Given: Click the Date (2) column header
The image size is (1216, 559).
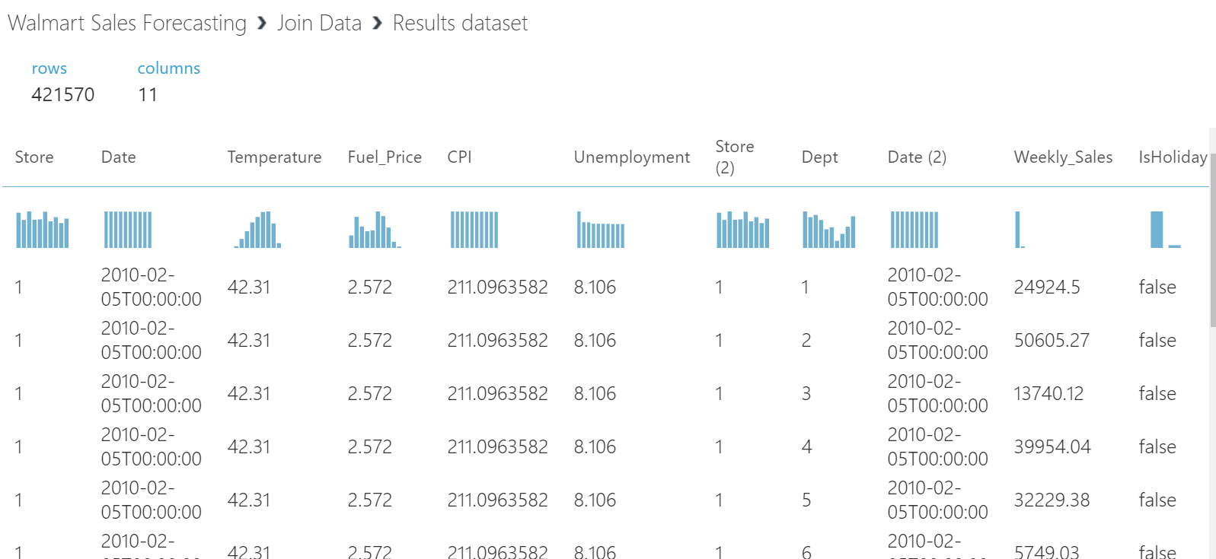Looking at the screenshot, I should (x=917, y=157).
